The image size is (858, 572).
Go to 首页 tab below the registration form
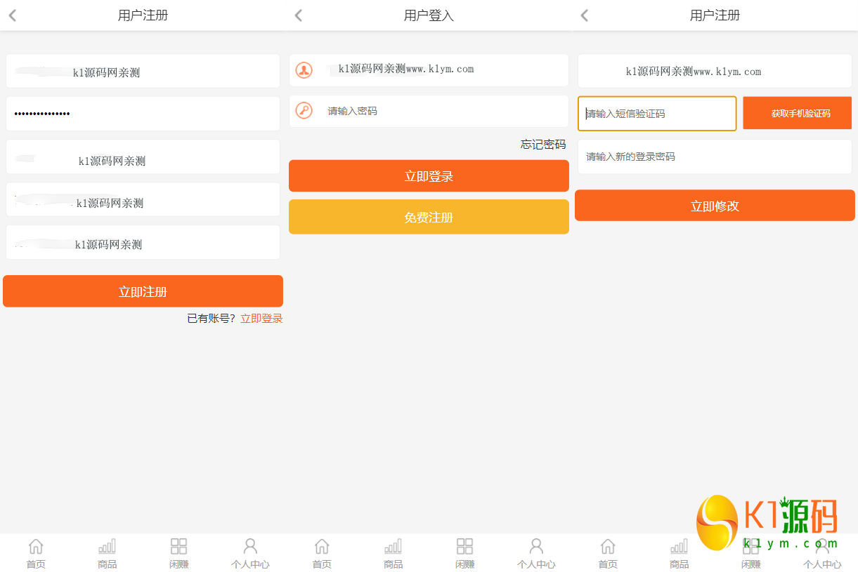tap(36, 553)
